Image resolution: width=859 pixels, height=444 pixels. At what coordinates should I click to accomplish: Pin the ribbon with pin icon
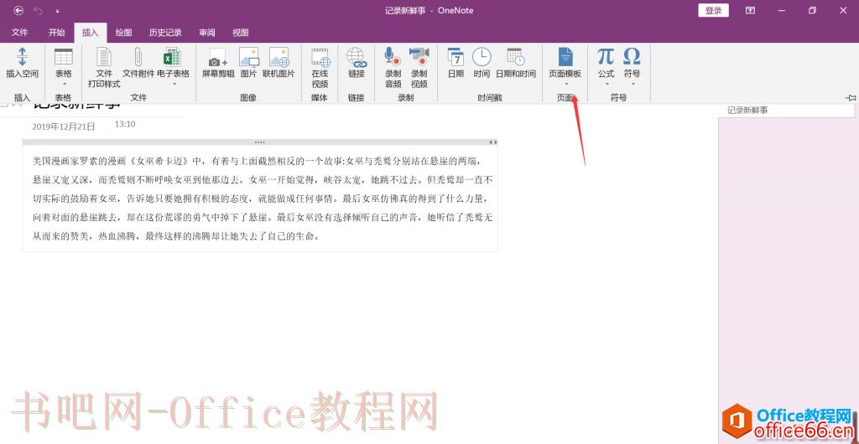coord(851,98)
